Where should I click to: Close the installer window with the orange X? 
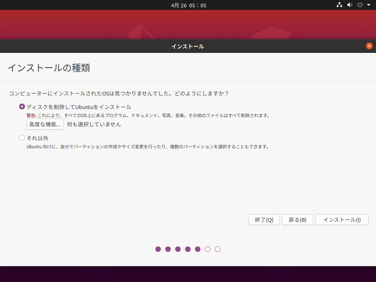click(x=369, y=46)
